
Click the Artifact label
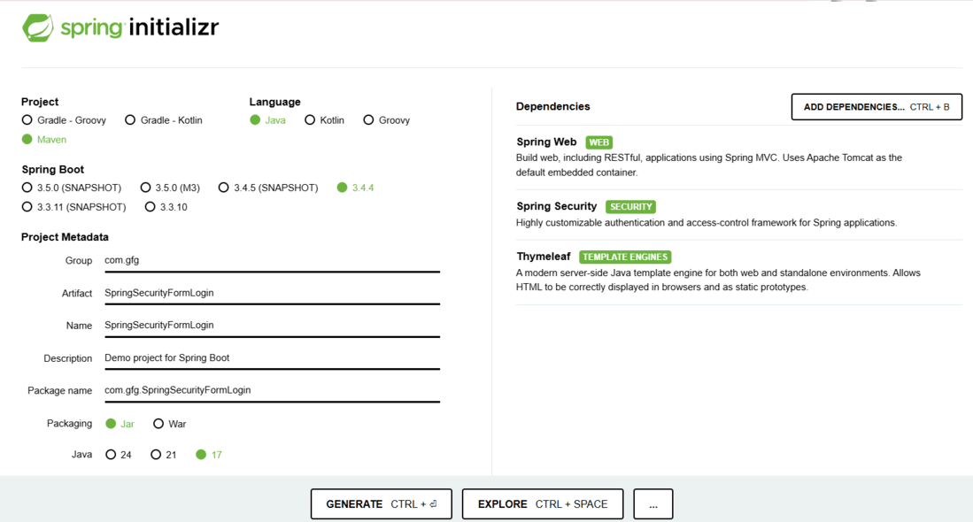pyautogui.click(x=77, y=293)
